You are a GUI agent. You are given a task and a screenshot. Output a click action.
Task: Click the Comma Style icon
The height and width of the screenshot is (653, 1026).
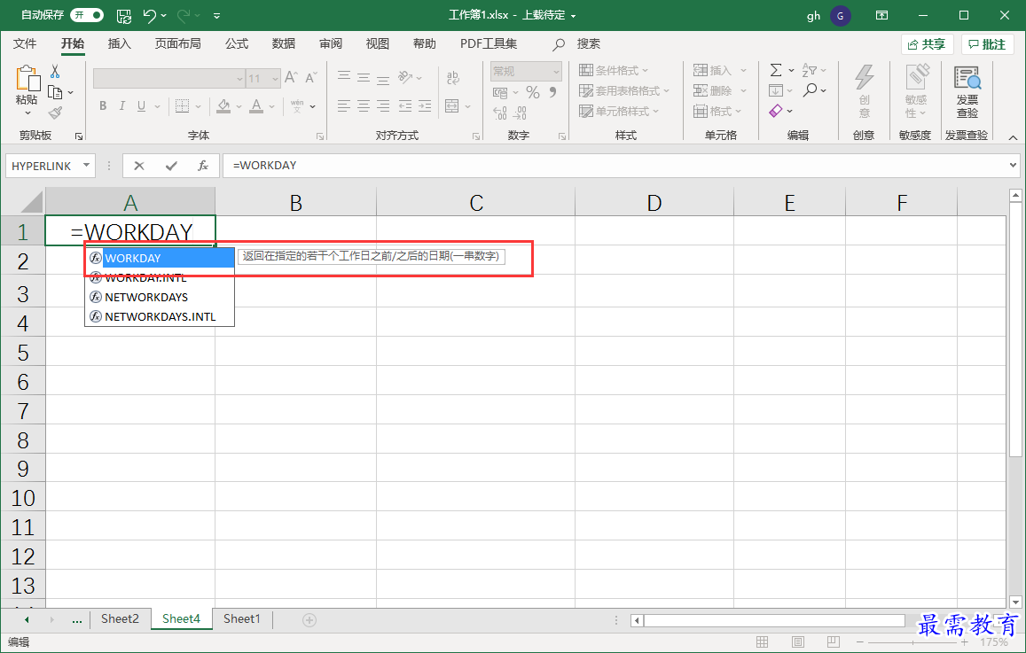pyautogui.click(x=553, y=93)
